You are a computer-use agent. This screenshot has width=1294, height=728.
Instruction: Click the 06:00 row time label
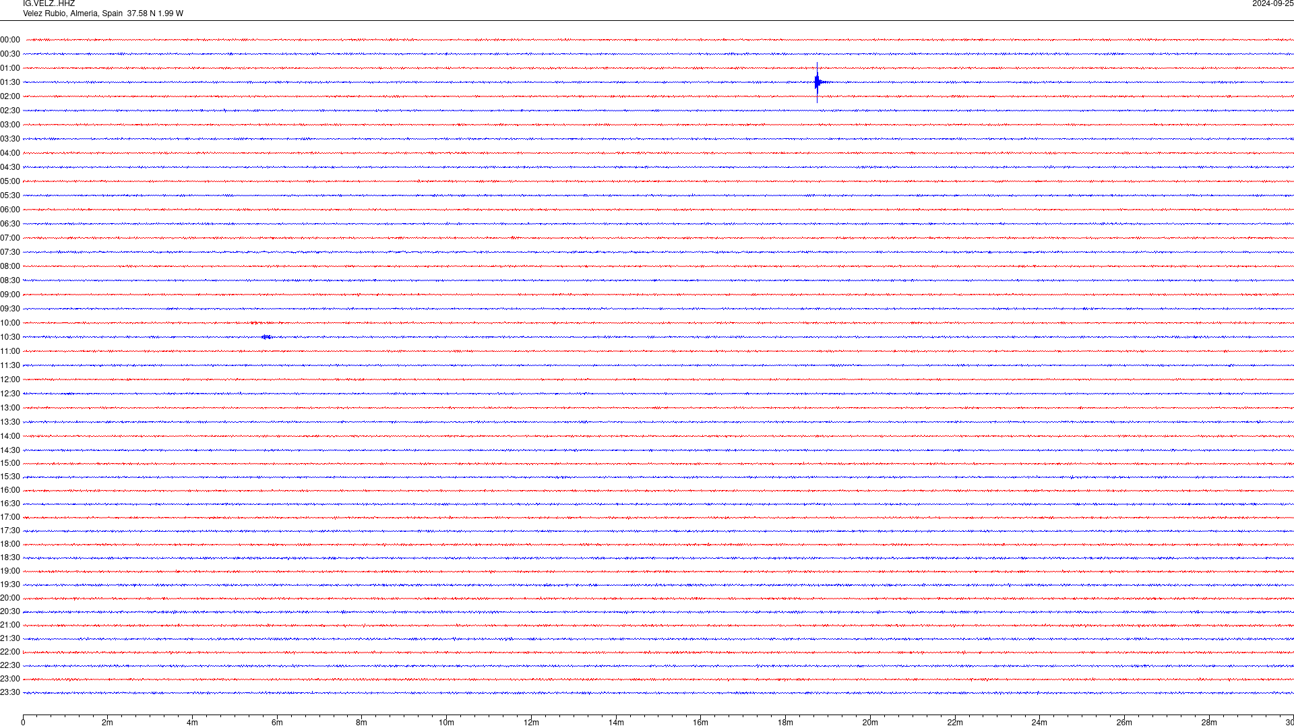coord(10,210)
